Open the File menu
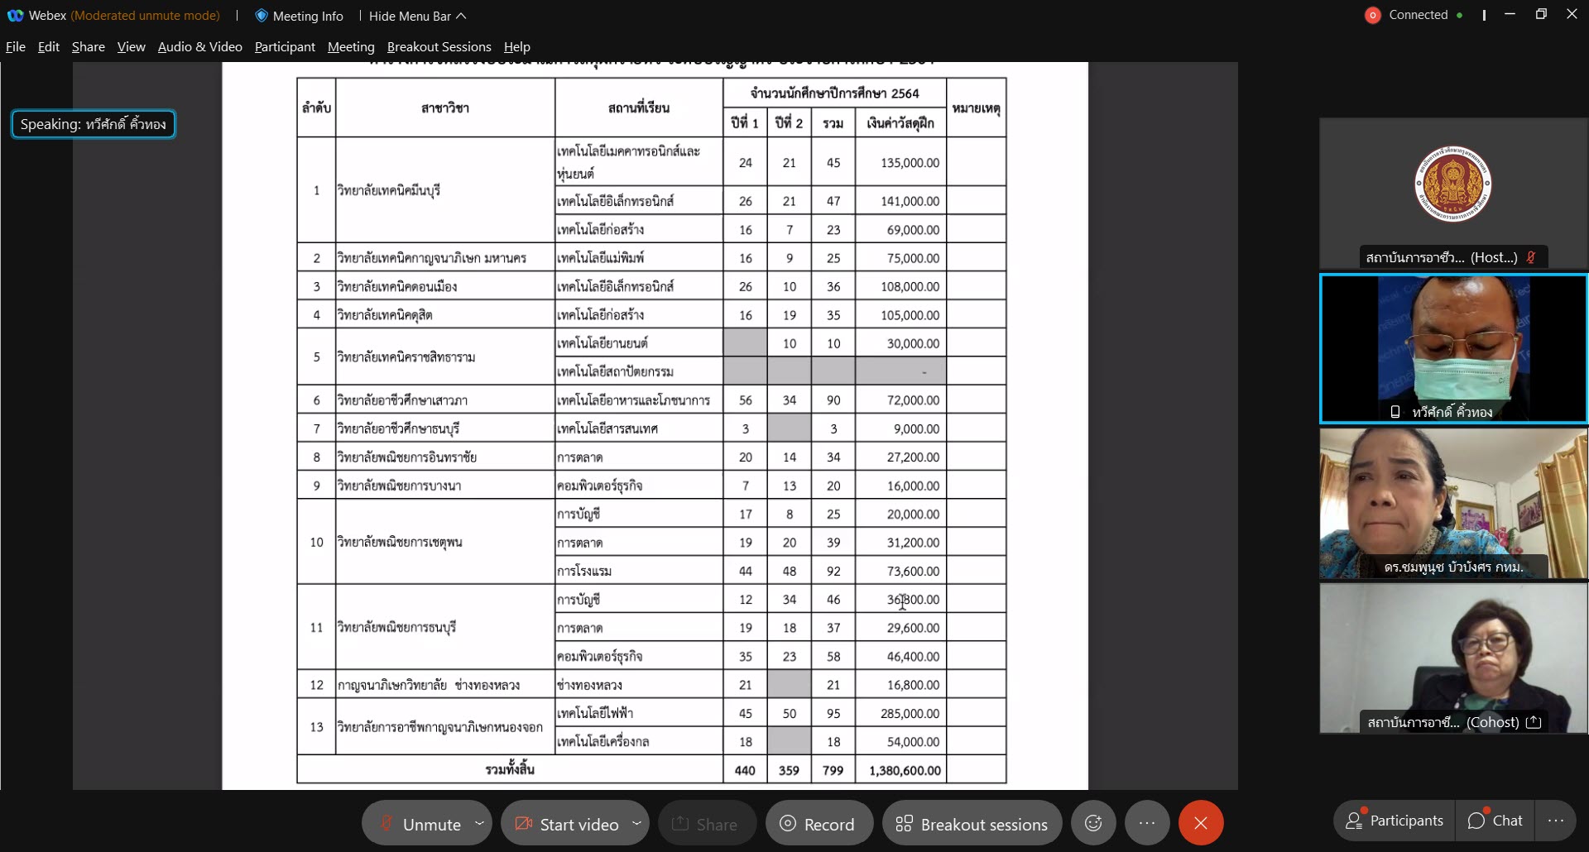 pos(16,47)
